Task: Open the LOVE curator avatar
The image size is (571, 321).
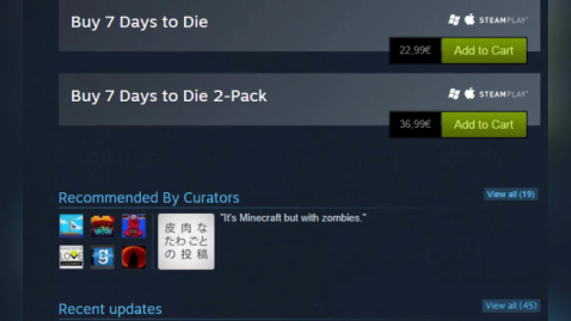Action: 71,257
